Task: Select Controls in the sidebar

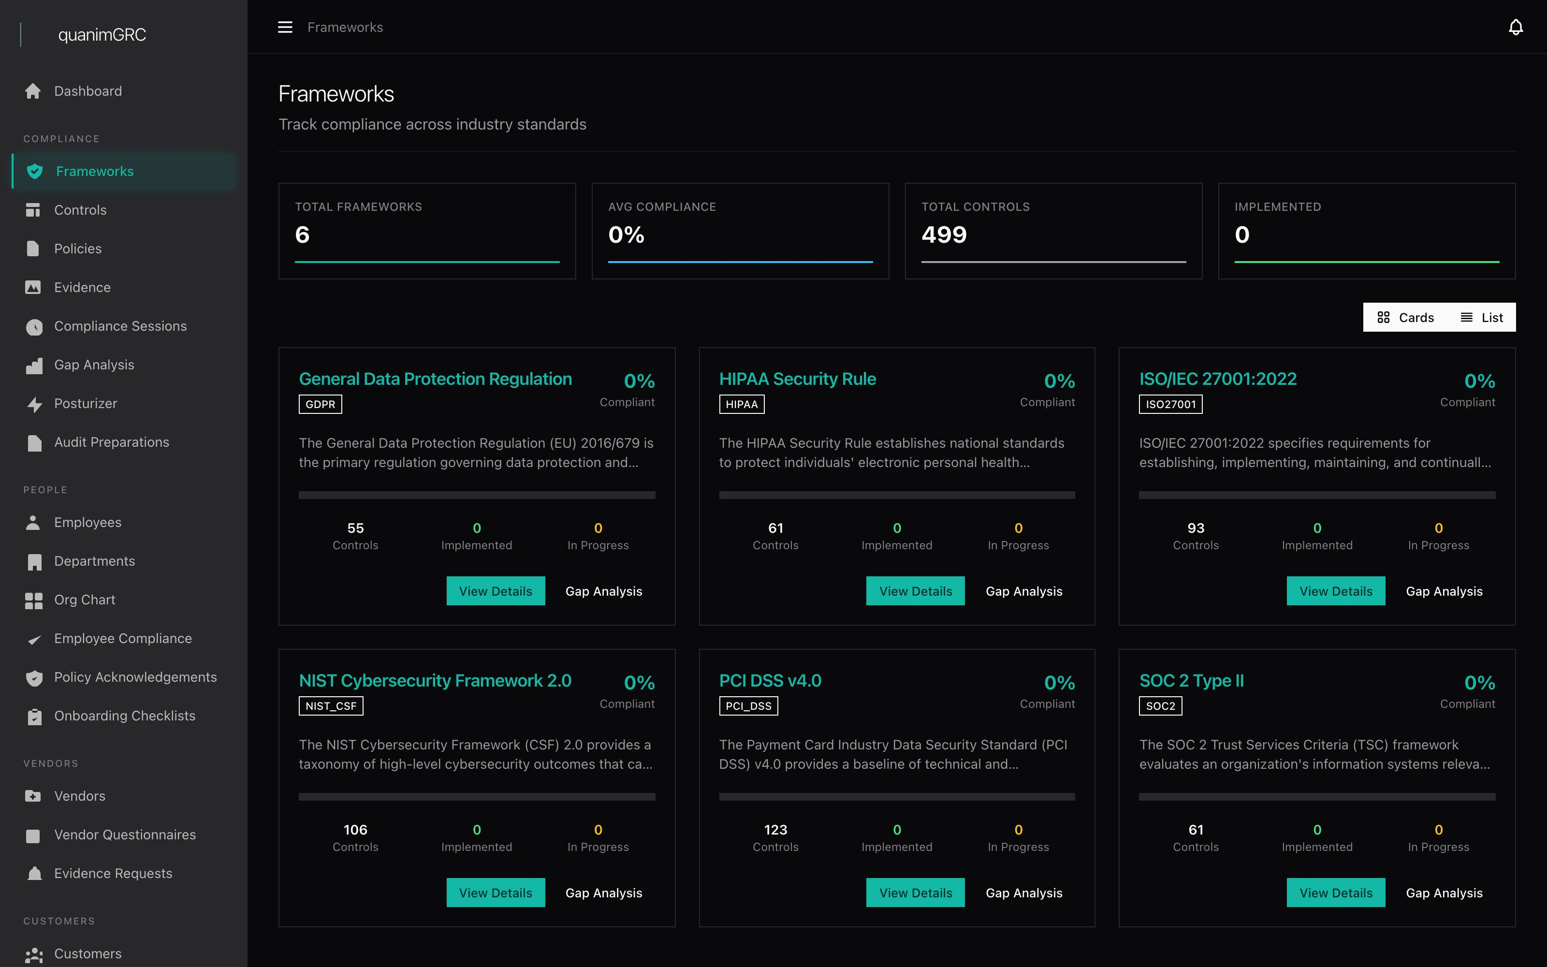Action: pyautogui.click(x=124, y=210)
